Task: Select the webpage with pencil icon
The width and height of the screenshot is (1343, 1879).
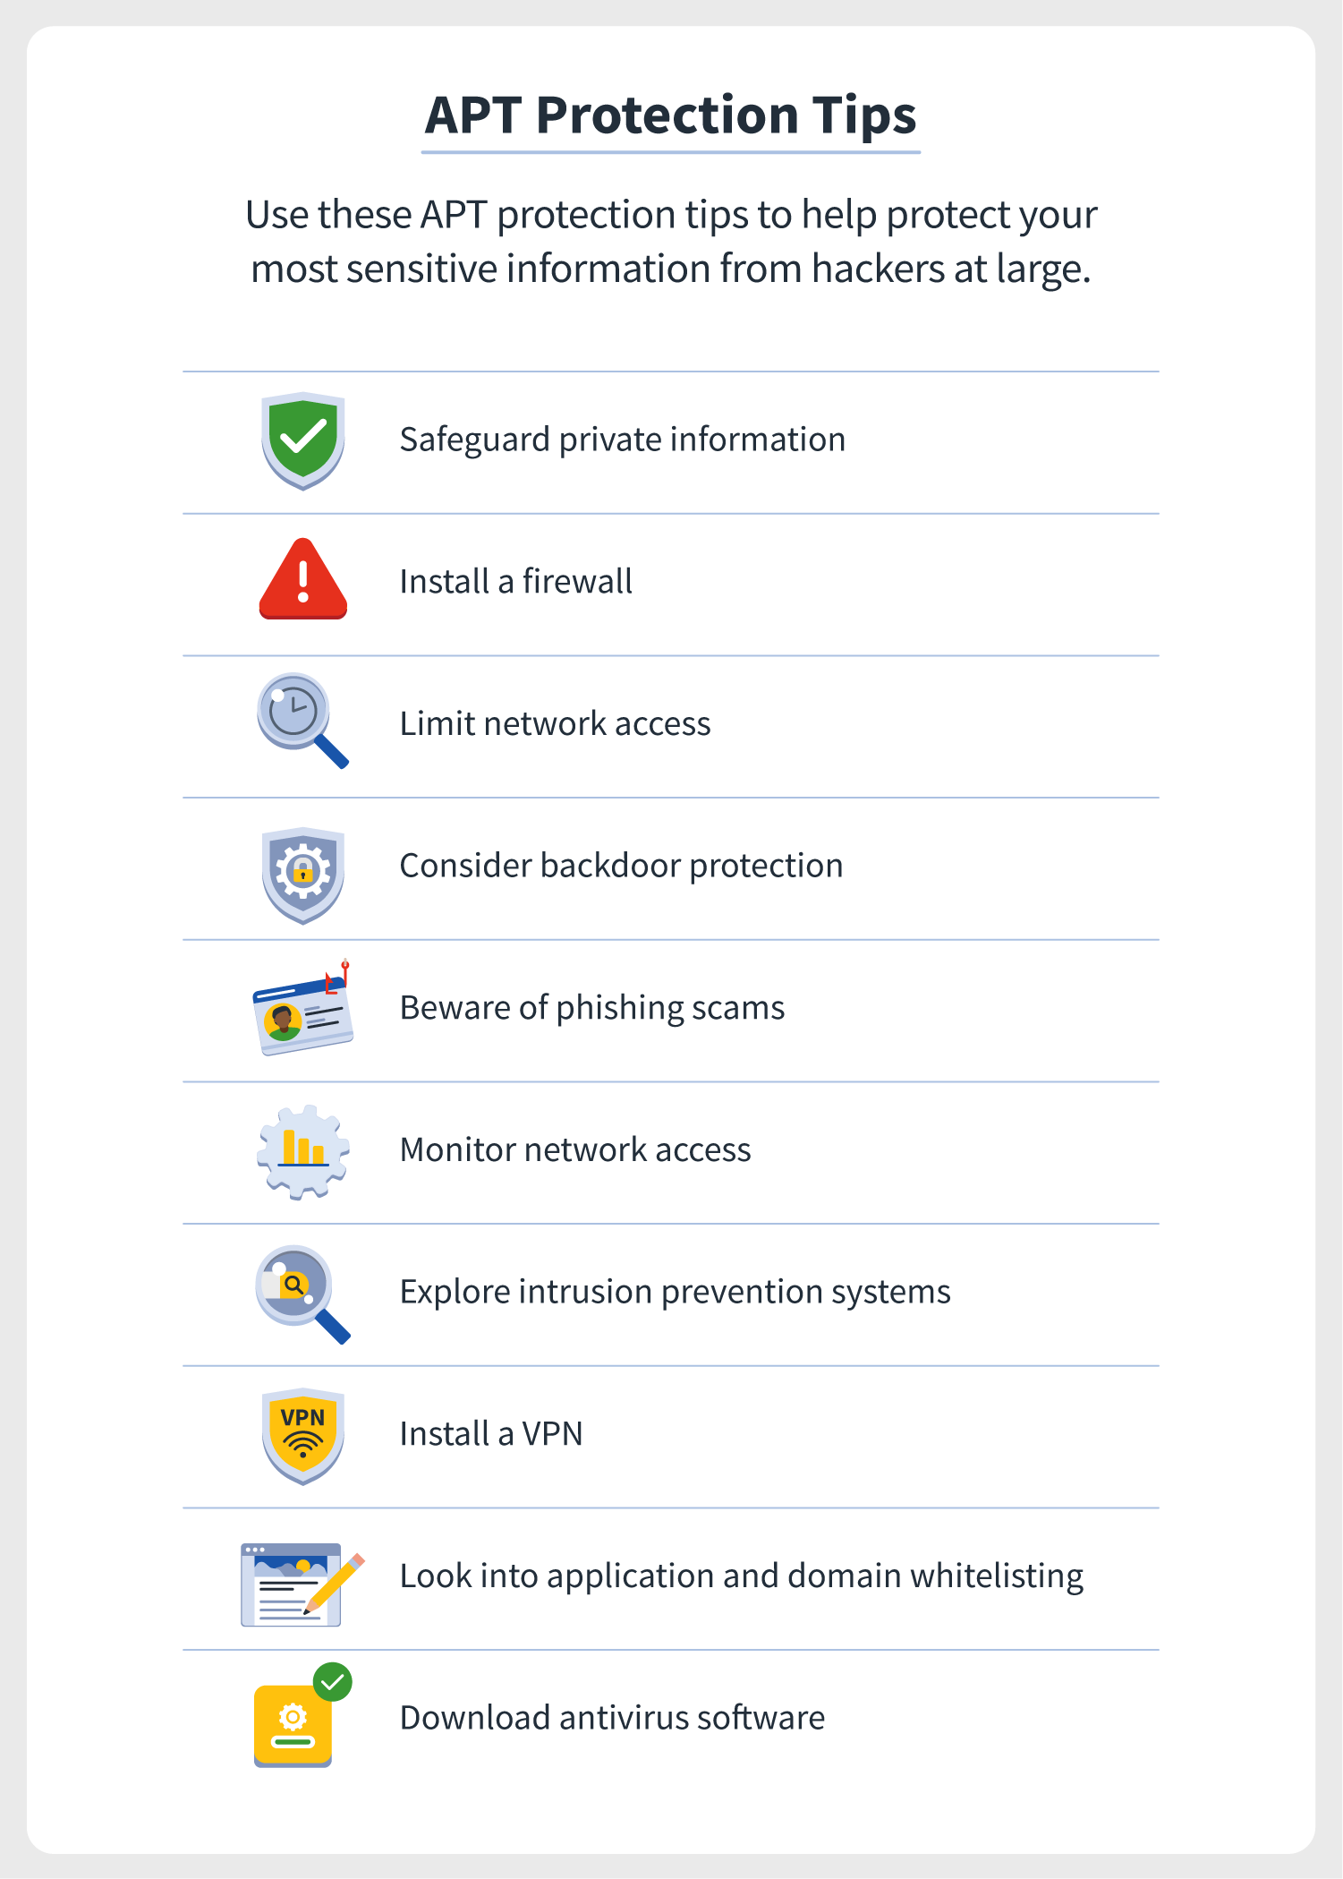Action: 303,1584
